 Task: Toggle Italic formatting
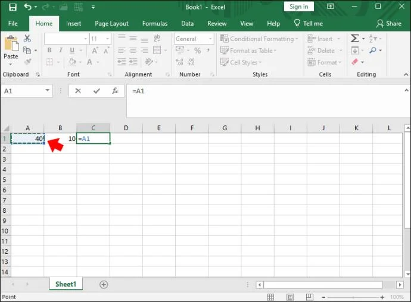(x=61, y=51)
